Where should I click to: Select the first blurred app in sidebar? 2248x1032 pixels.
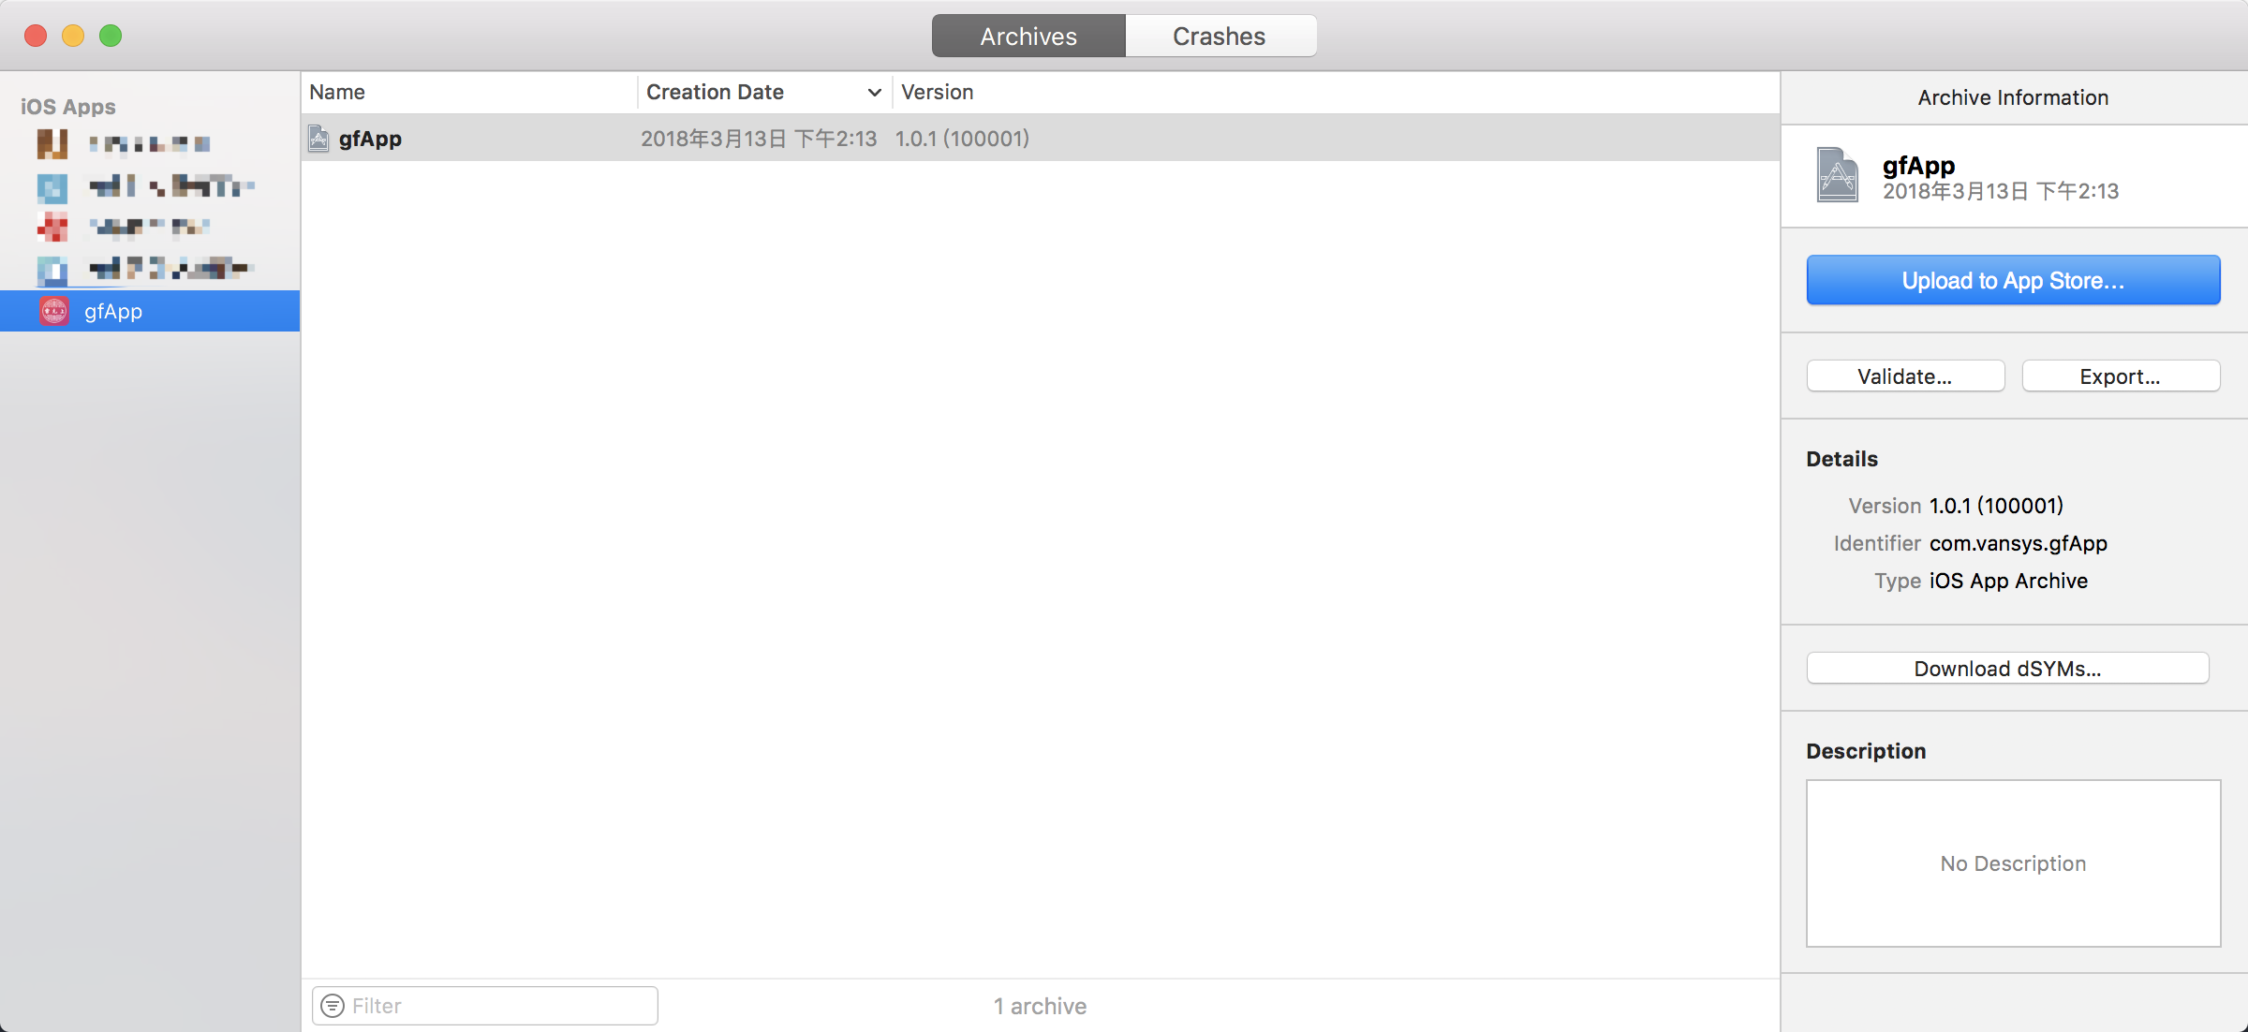150,144
